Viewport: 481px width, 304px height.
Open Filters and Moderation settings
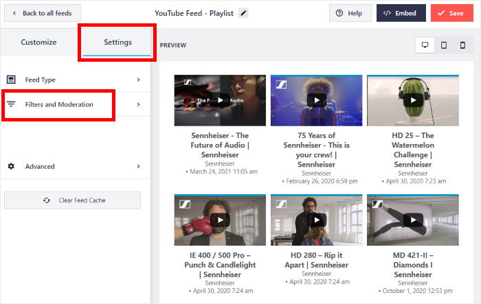[x=75, y=104]
